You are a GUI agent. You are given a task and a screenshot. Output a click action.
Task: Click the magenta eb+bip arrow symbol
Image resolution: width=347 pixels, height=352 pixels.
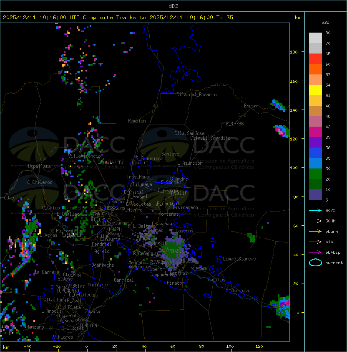[315, 253]
